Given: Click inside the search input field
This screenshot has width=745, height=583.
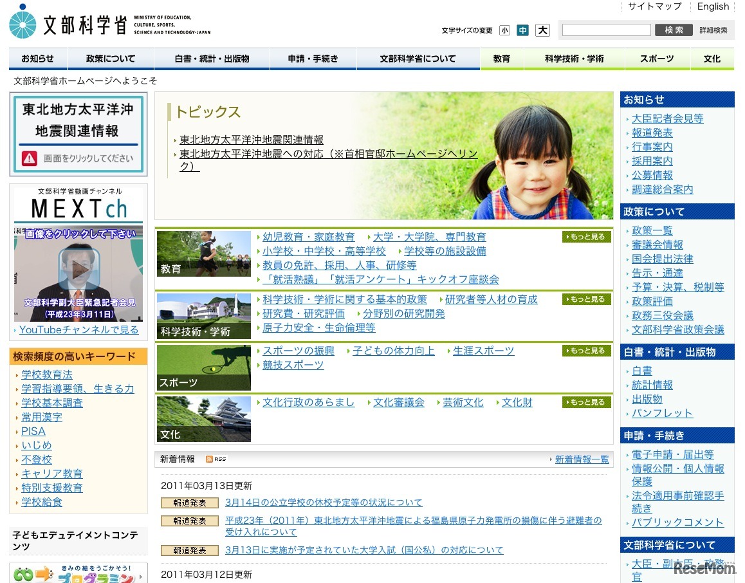Looking at the screenshot, I should pos(605,29).
